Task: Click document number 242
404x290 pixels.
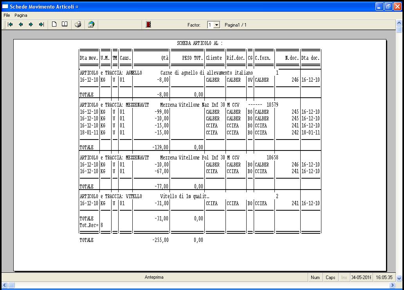Action: (295, 132)
